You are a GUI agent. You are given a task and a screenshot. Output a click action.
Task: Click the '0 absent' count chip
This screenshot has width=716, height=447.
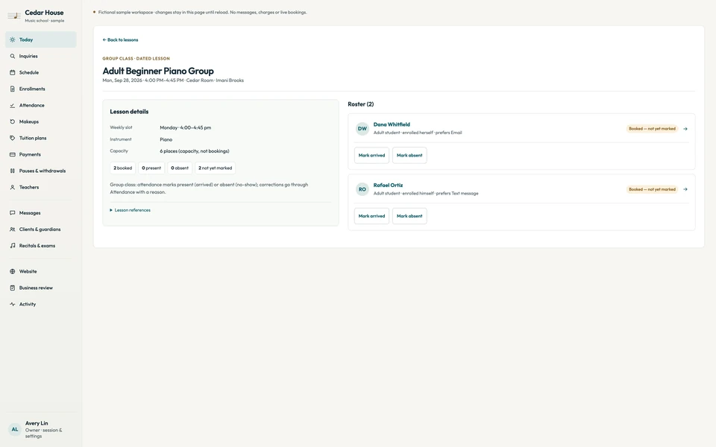click(x=180, y=168)
